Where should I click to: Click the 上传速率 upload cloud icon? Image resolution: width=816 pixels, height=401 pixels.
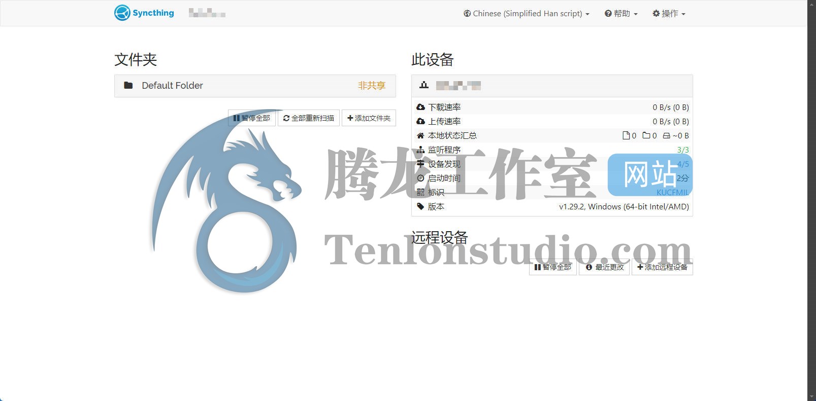pyautogui.click(x=420, y=121)
